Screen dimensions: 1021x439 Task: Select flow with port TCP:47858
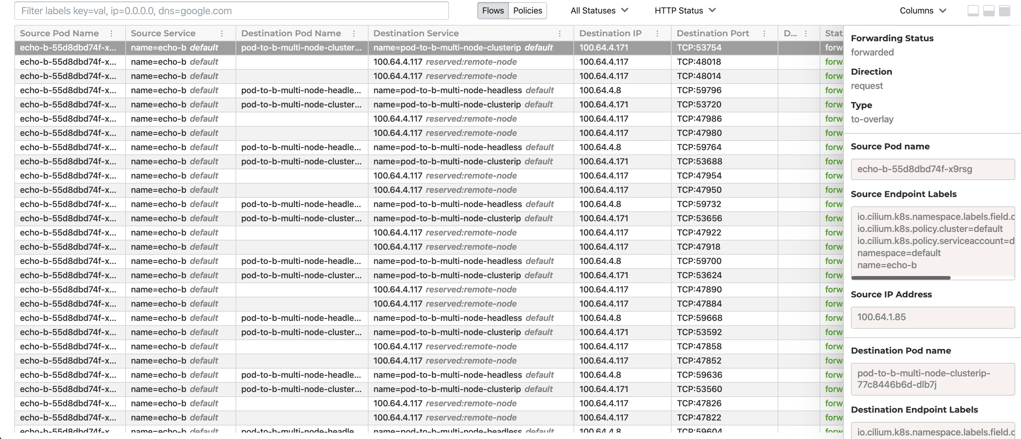coord(429,347)
